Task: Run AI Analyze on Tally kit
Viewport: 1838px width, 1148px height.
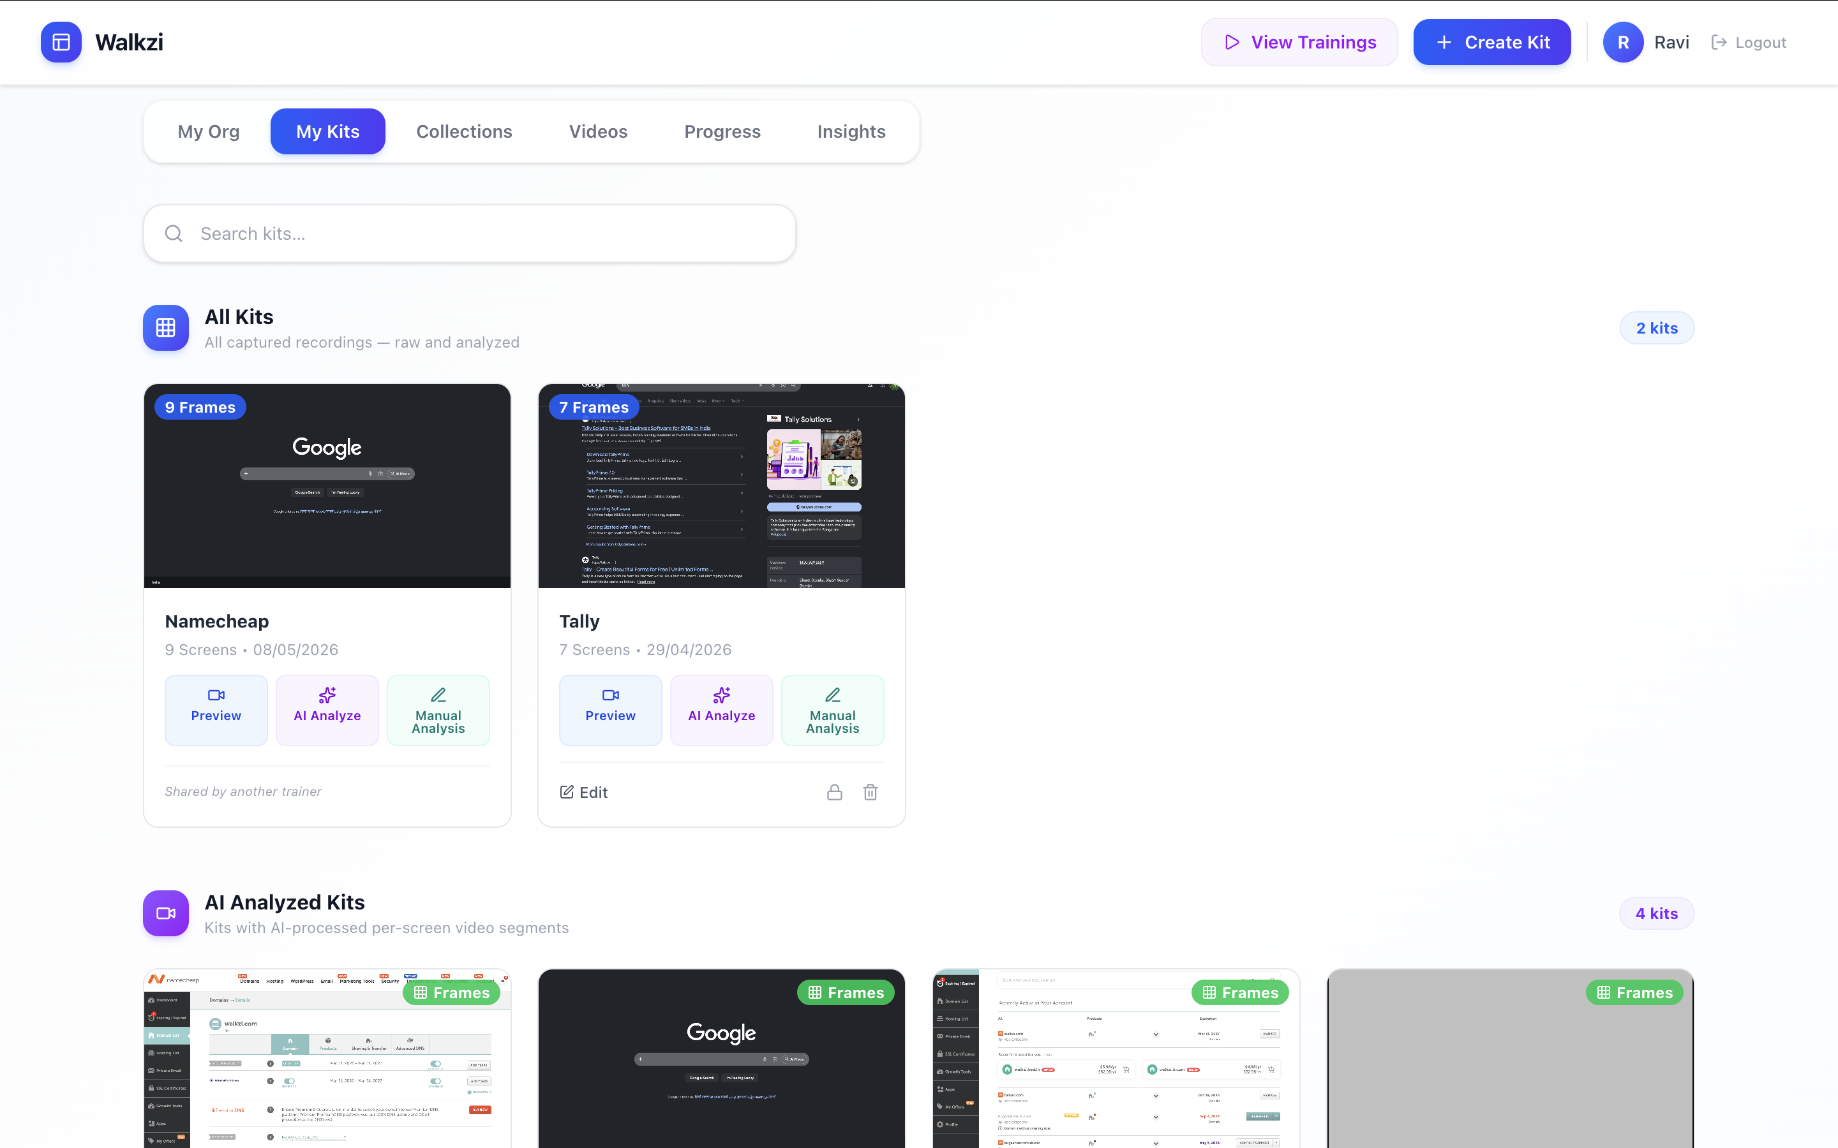Action: point(722,710)
